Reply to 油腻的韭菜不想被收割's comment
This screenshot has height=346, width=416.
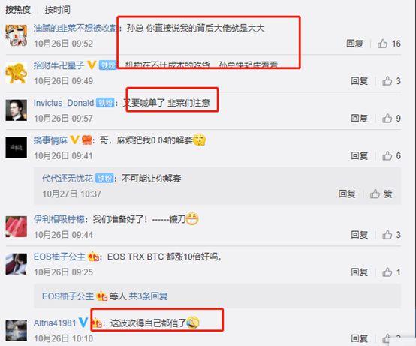coord(354,44)
